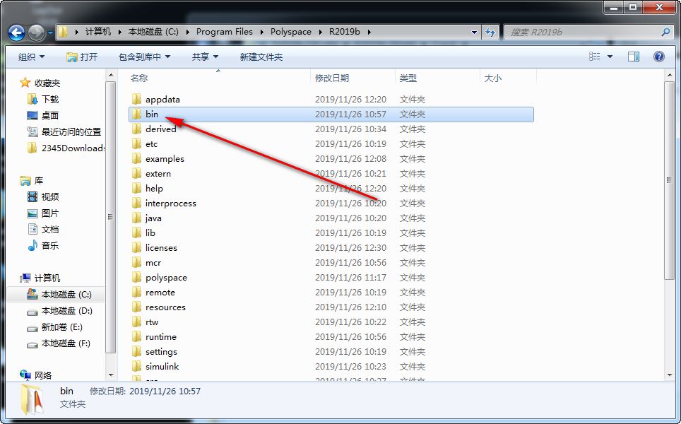The image size is (681, 424).
Task: Open the 共享 dropdown menu
Action: (x=205, y=57)
